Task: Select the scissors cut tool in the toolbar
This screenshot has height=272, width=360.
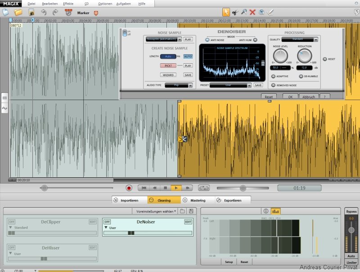Action: (235, 13)
